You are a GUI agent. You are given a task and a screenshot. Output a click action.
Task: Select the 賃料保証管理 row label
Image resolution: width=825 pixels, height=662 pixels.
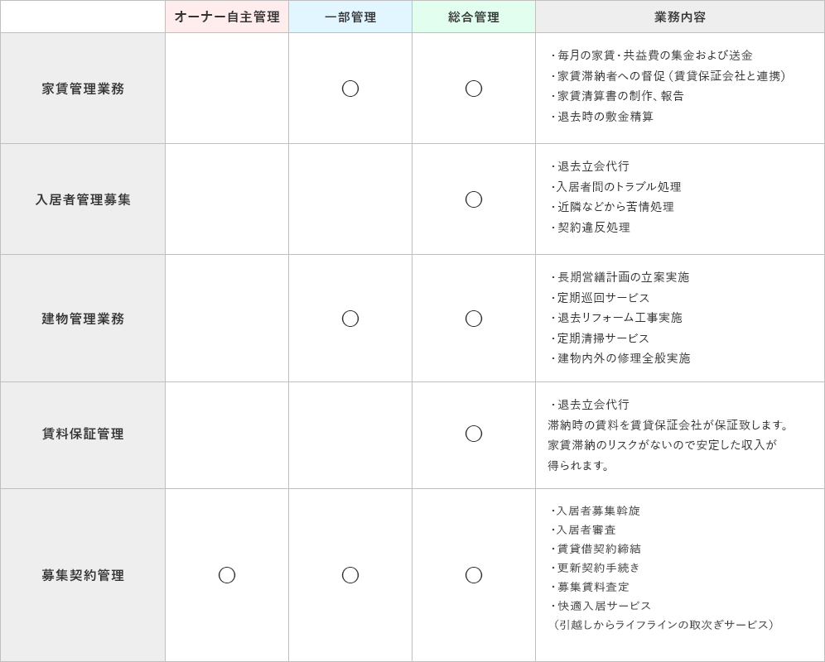coord(83,434)
